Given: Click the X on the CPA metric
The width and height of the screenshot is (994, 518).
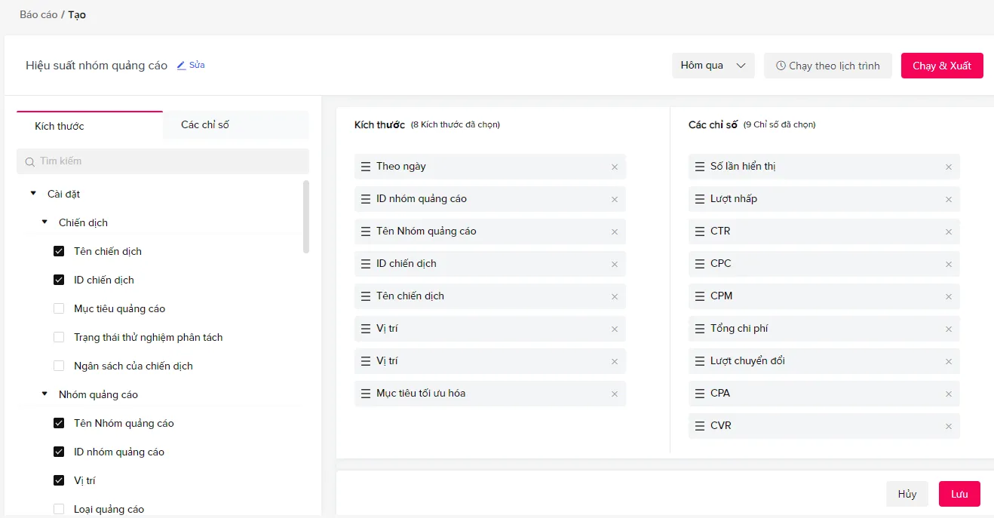Looking at the screenshot, I should (x=949, y=394).
